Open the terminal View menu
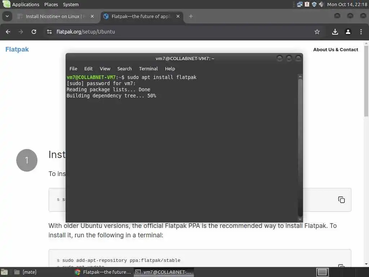This screenshot has width=369, height=277. click(x=105, y=69)
